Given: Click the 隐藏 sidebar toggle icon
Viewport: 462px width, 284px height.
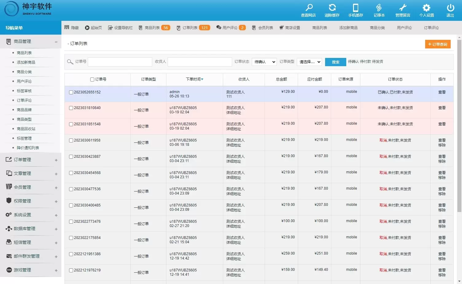Looking at the screenshot, I should coord(67,28).
